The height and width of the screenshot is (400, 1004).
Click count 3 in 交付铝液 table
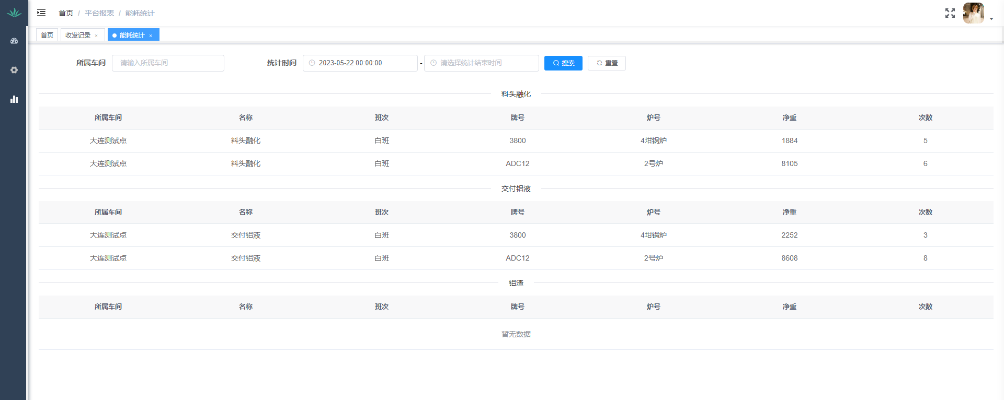(x=926, y=236)
